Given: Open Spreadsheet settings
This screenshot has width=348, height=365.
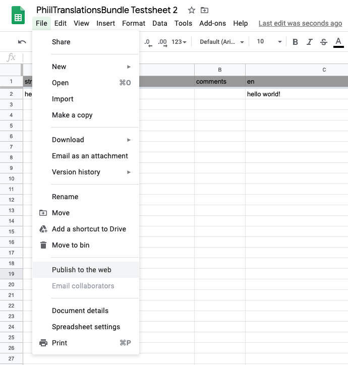Looking at the screenshot, I should (86, 327).
